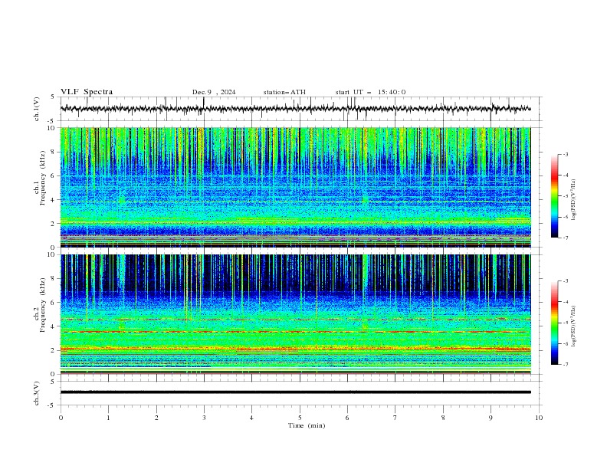Viewport: 607px width, 469px height.
Task: Click the time axis tick label "5"
Action: pyautogui.click(x=300, y=418)
